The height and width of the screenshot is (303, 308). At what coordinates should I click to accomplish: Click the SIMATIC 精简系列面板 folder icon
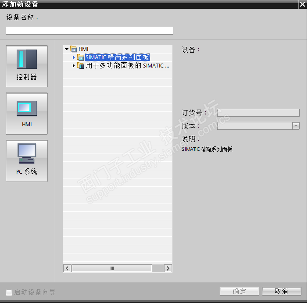[x=81, y=57]
